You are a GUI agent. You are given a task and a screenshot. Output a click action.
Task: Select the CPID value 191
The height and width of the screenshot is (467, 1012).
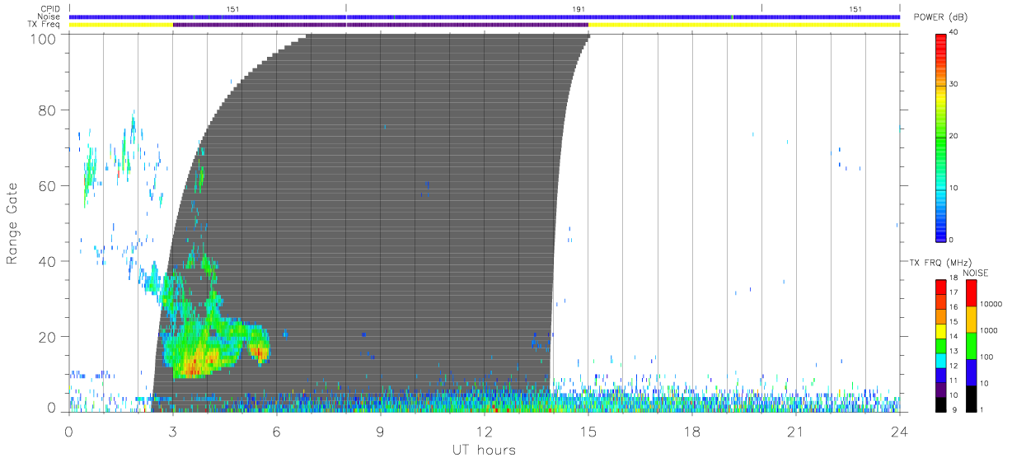tap(579, 9)
